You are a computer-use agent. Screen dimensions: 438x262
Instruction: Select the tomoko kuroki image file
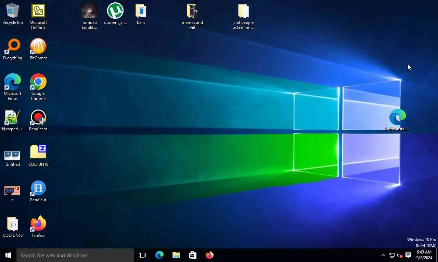click(89, 16)
